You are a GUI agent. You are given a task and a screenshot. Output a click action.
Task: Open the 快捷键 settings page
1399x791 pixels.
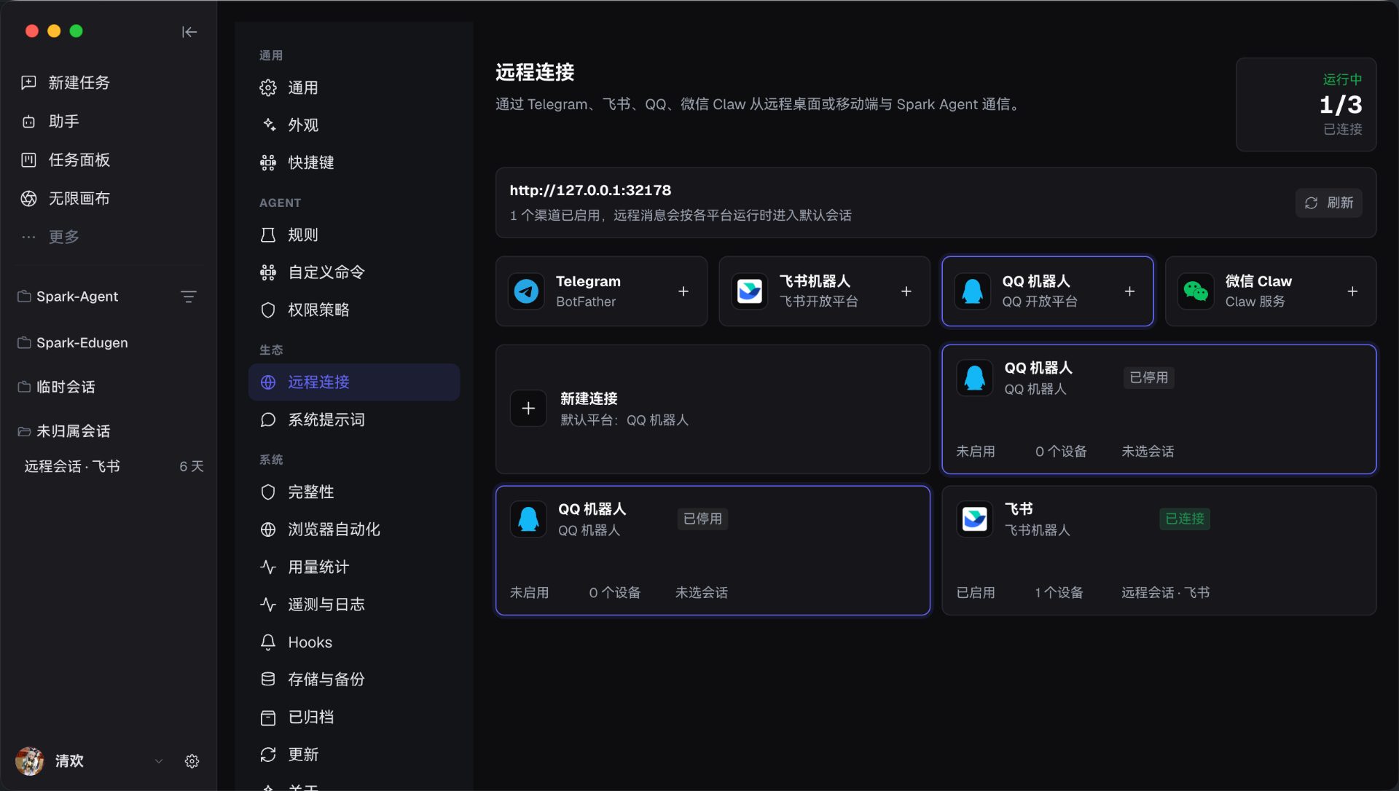[x=354, y=162]
